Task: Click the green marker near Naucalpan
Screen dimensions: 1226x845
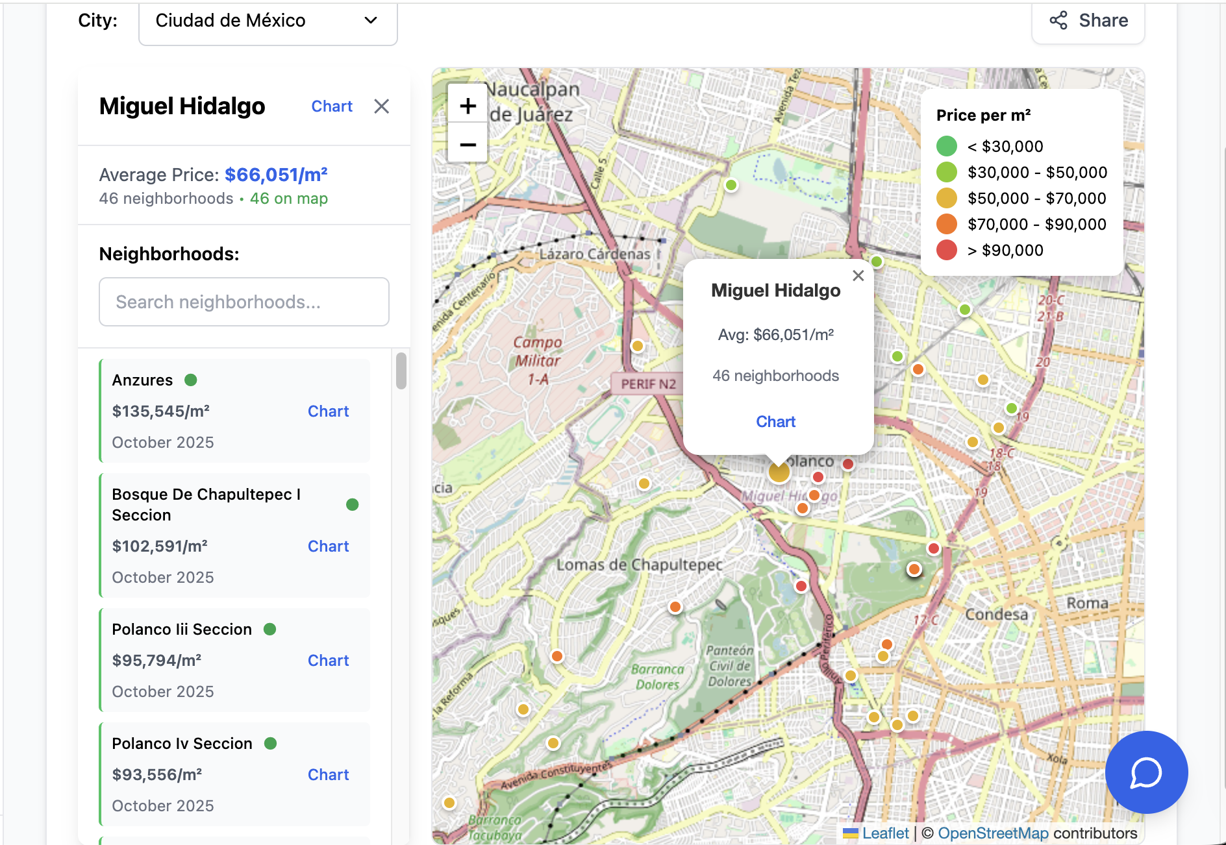Action: (732, 185)
